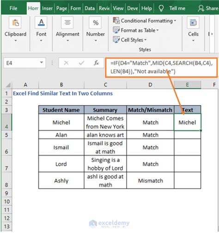Click the Insert Function fx icon

click(97, 63)
